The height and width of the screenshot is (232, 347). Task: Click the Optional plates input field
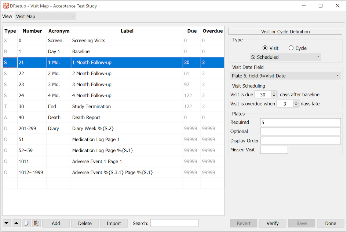300,132
